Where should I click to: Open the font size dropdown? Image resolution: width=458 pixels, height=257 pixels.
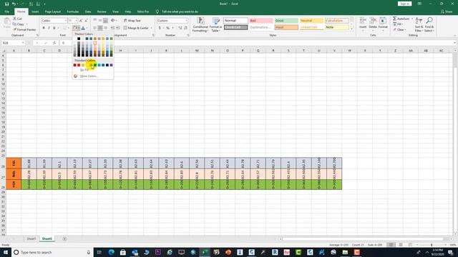77,21
